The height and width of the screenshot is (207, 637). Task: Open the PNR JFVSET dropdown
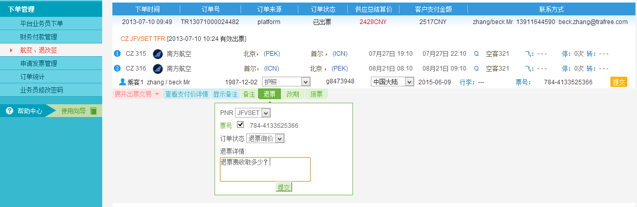click(x=253, y=112)
